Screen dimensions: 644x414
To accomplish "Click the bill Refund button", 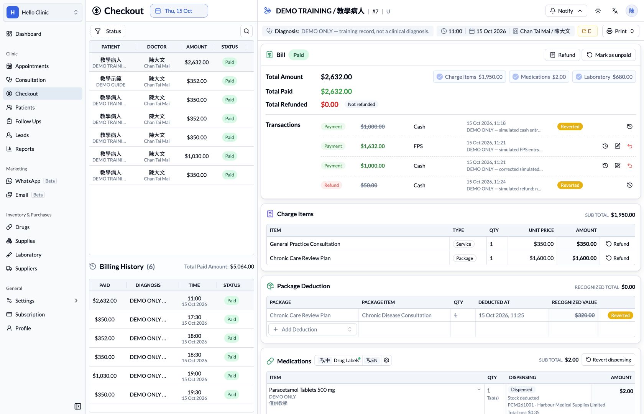I will pyautogui.click(x=562, y=55).
